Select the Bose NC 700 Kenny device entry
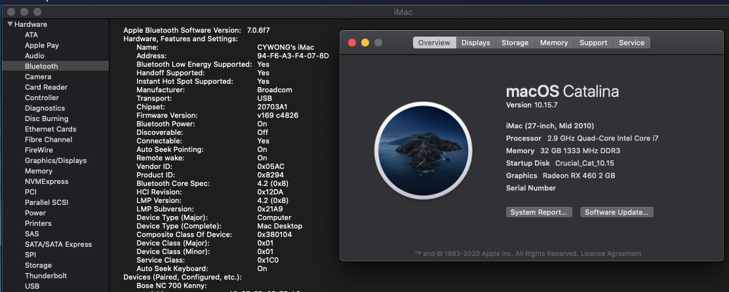Screen dimensions: 729x292 pyautogui.click(x=172, y=285)
